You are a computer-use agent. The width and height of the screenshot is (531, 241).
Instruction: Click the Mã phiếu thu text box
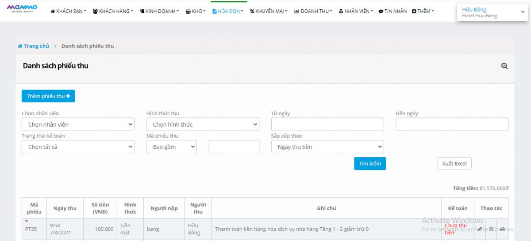(x=234, y=147)
